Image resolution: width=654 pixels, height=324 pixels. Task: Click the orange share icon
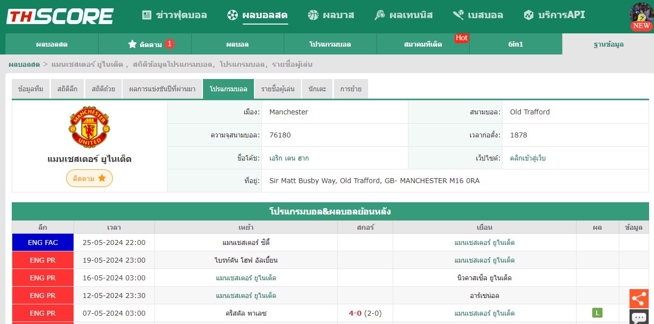pyautogui.click(x=639, y=298)
